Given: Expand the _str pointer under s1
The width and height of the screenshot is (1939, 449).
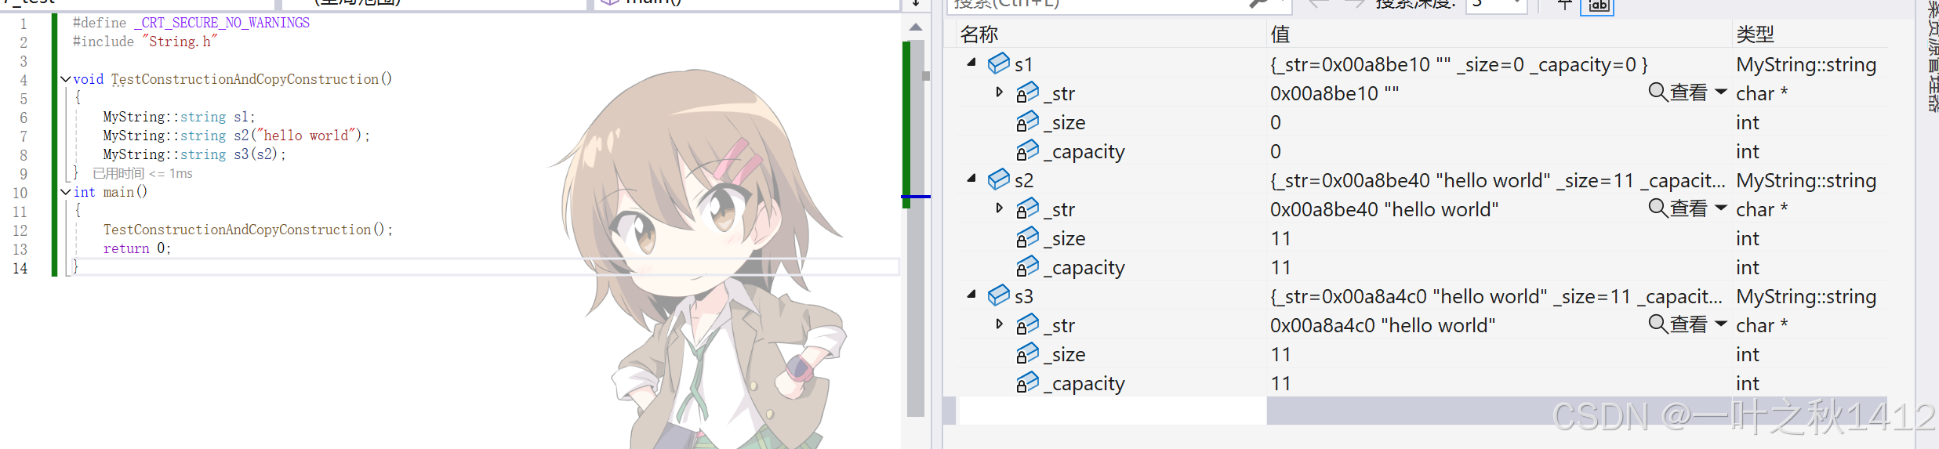Looking at the screenshot, I should pos(999,92).
